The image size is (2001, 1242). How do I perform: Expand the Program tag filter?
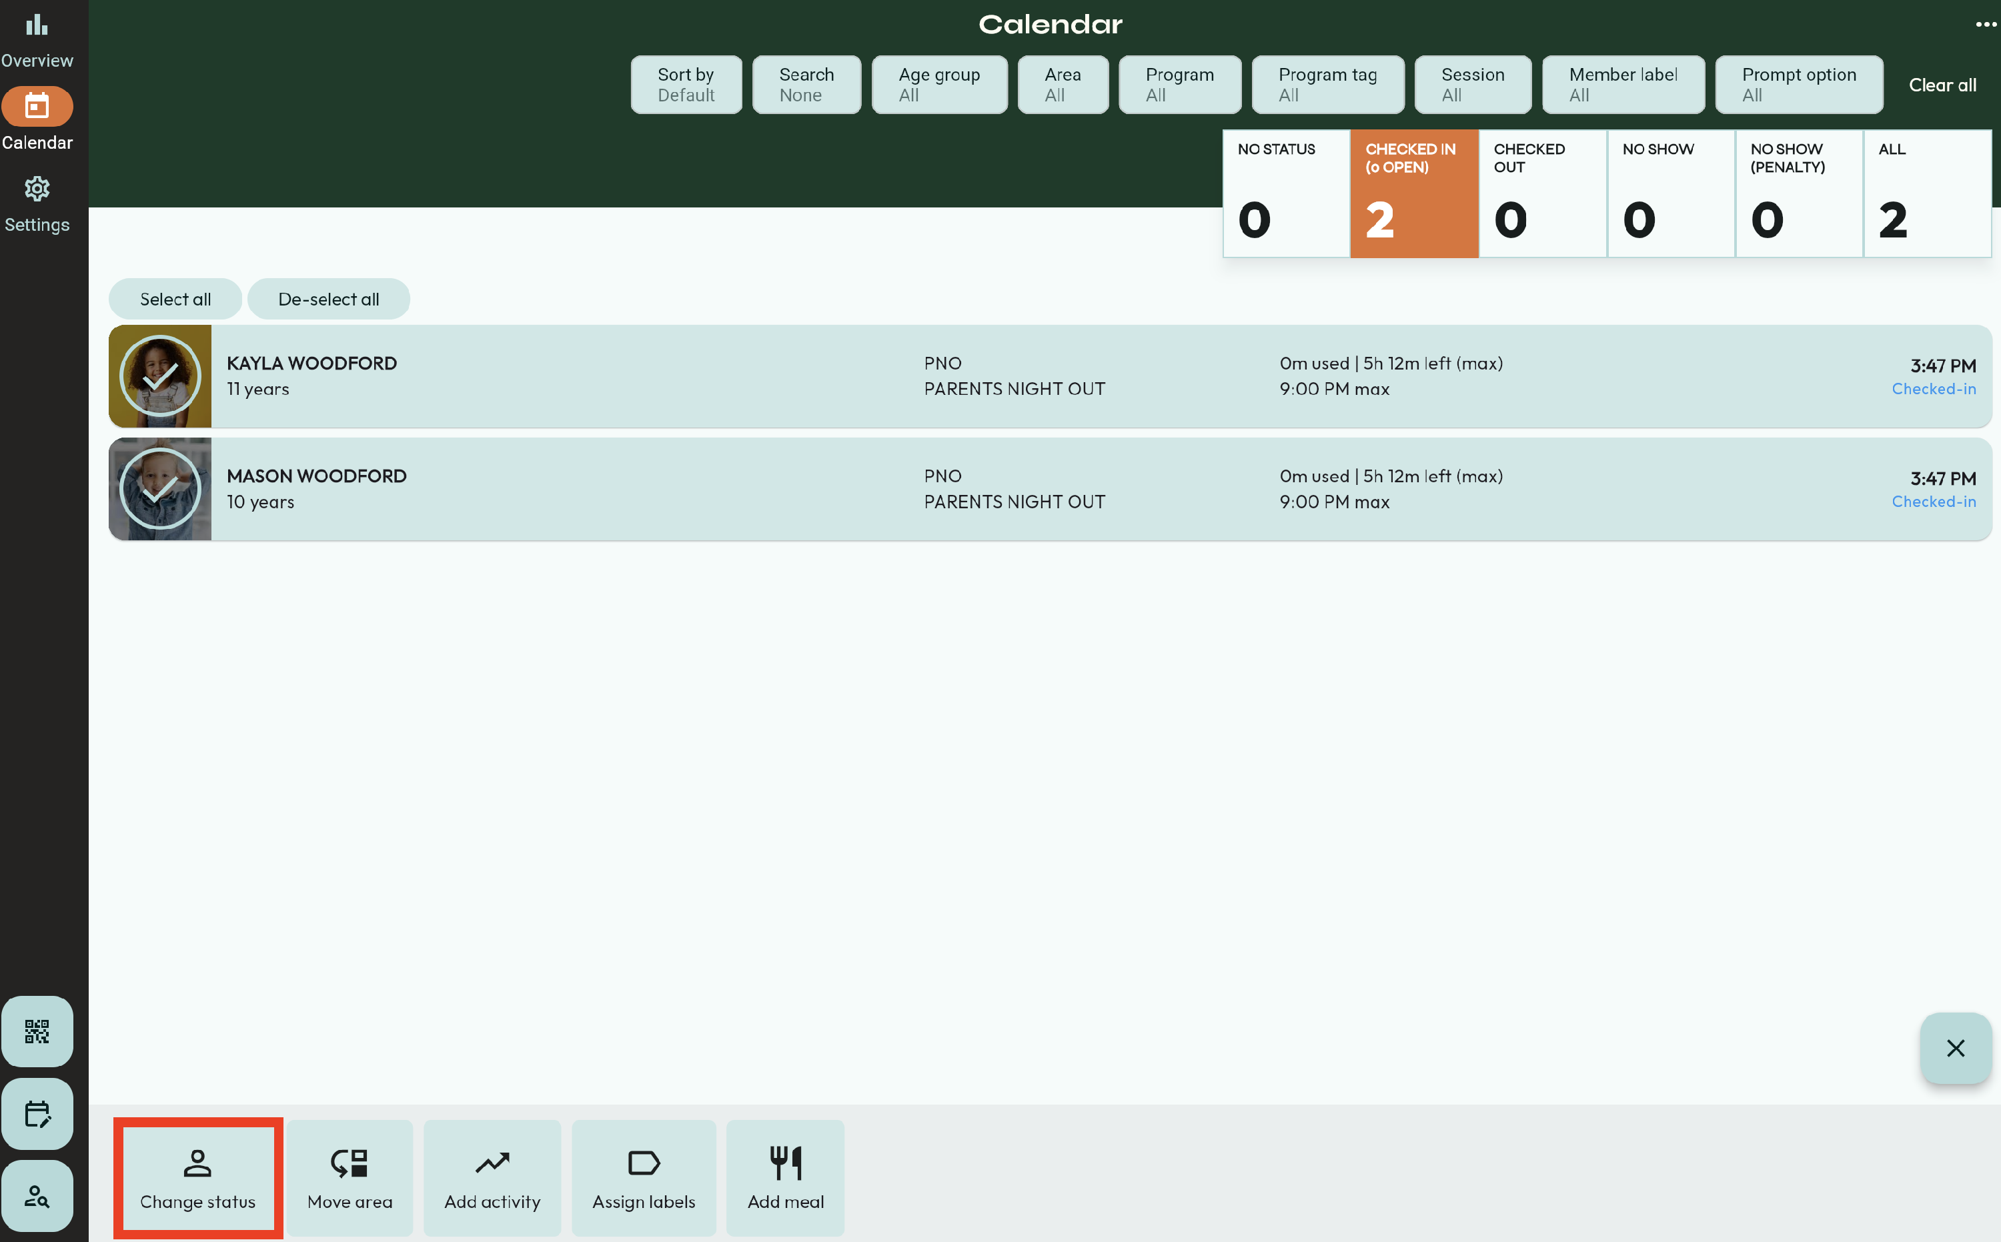(x=1327, y=85)
